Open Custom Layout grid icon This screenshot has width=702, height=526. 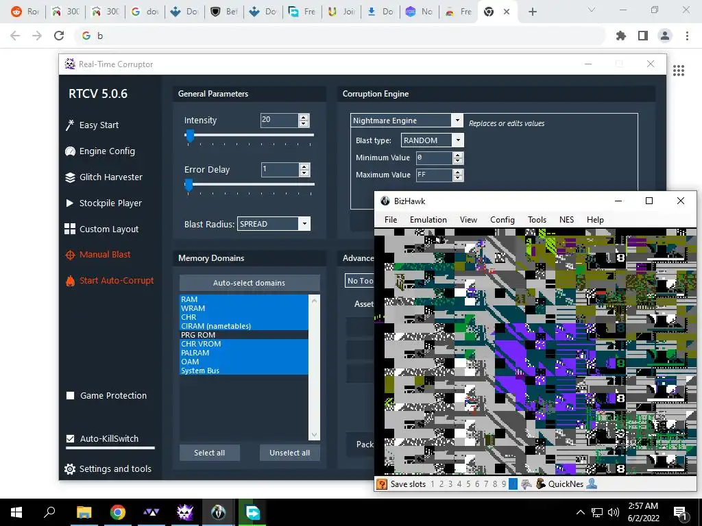(70, 229)
